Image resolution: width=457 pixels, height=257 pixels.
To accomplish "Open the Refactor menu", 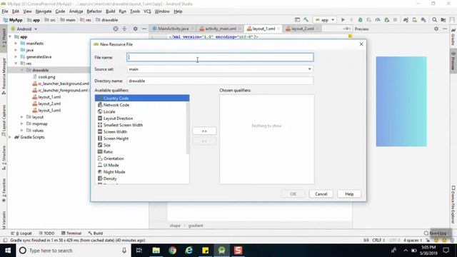I will (94, 11).
